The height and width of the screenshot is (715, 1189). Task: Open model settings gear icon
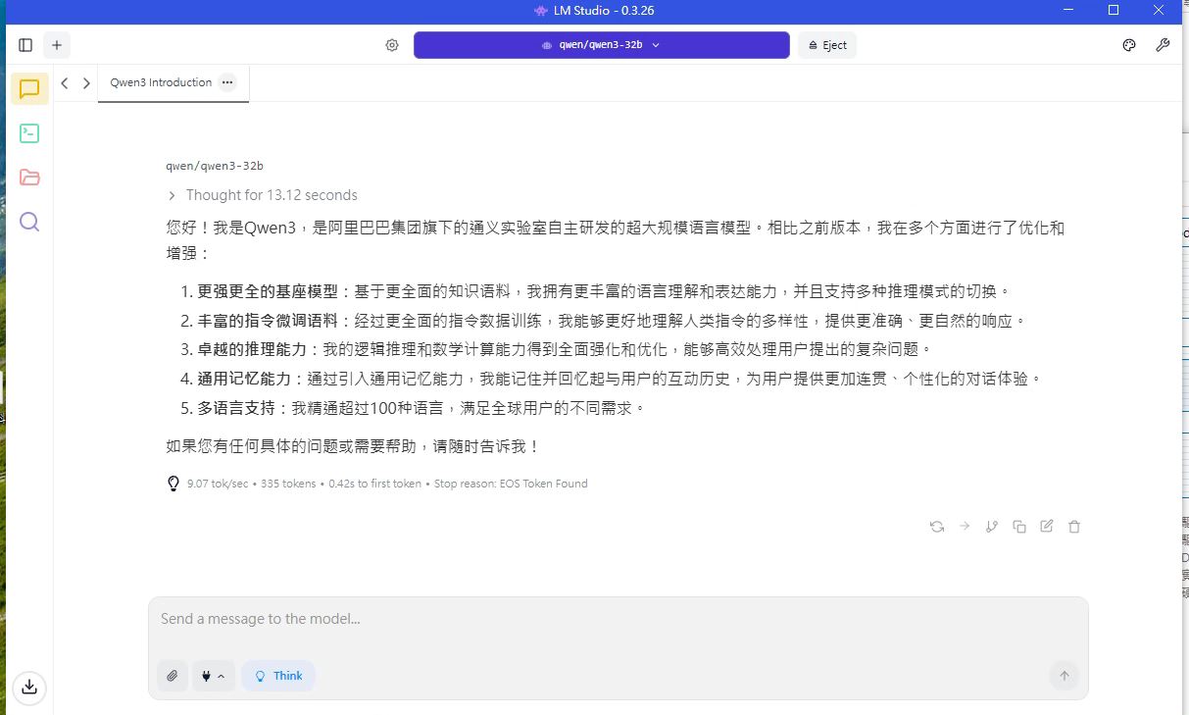tap(392, 45)
